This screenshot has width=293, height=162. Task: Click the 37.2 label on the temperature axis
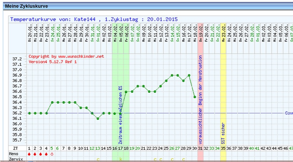17,59
